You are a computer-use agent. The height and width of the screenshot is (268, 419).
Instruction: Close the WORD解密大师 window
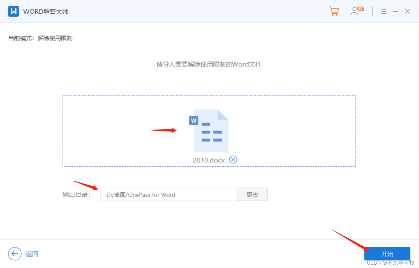(407, 11)
